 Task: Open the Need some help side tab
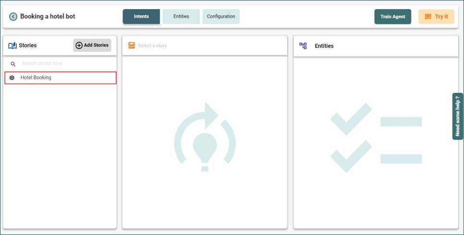click(457, 116)
